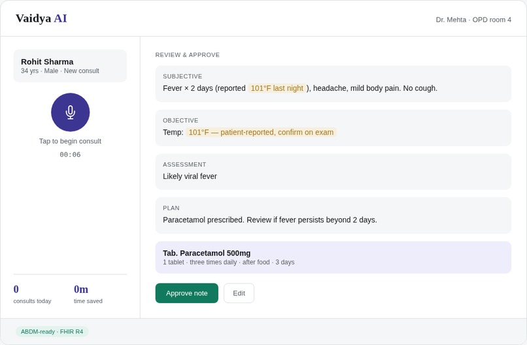Click the Dr. Mehta OPD room 4 label
Screen dimensions: 527x345
coord(473,20)
